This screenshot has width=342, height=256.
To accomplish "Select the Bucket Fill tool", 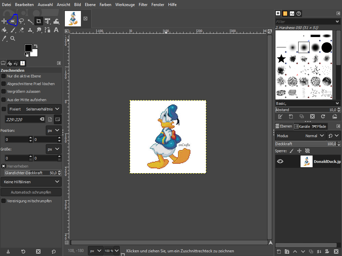I will tap(4, 30).
